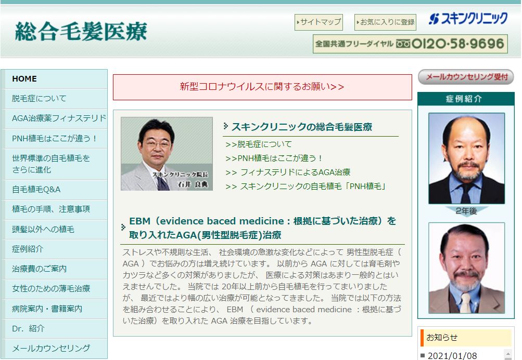This screenshot has width=522, height=360.
Task: Open the サイトマップ button
Action: click(319, 22)
